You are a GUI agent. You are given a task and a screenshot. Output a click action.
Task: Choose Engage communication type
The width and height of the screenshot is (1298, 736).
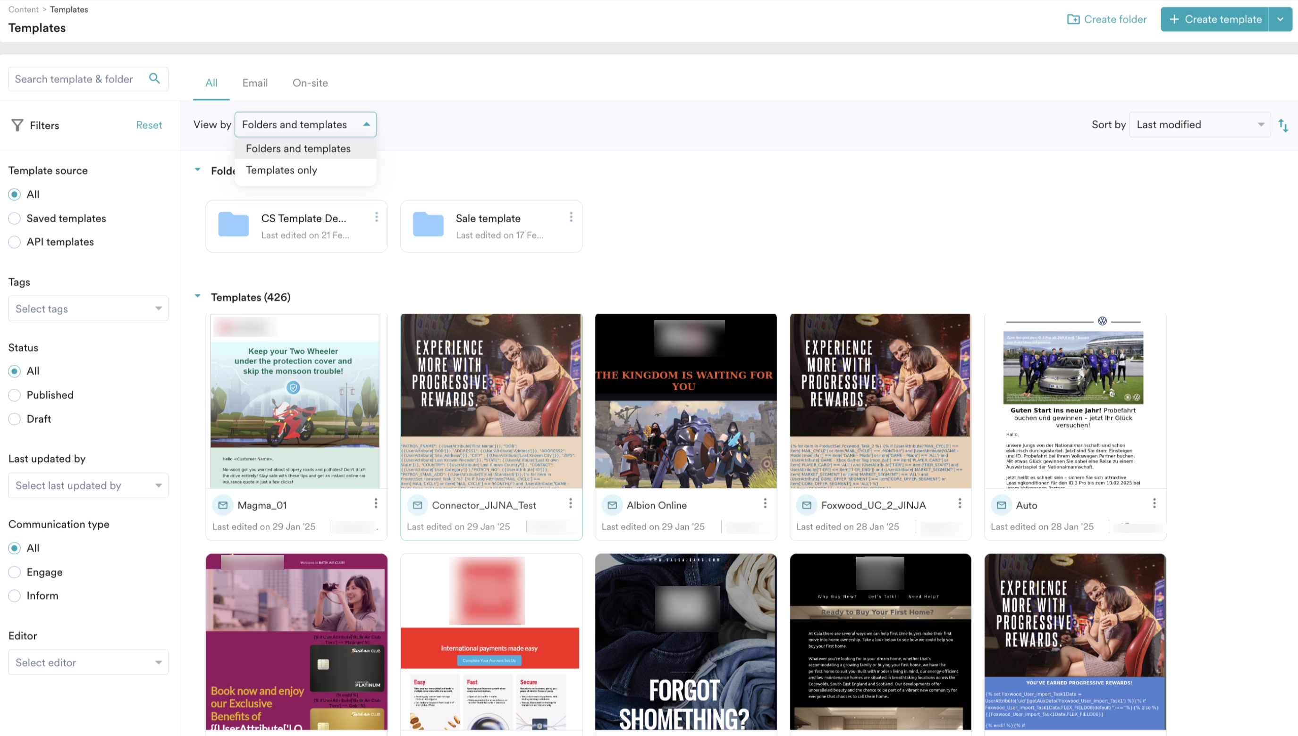point(15,572)
